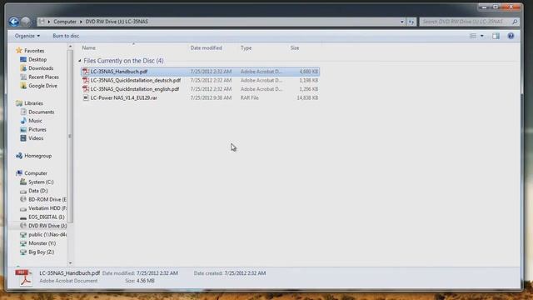
Task: Sort by the Size column header
Action: [295, 48]
